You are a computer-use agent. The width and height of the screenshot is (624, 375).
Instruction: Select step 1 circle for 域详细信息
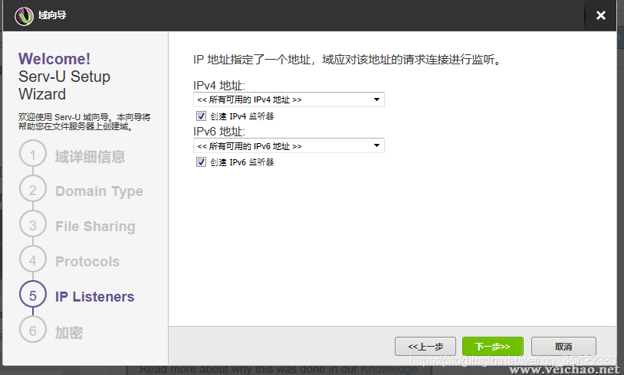[x=33, y=154]
